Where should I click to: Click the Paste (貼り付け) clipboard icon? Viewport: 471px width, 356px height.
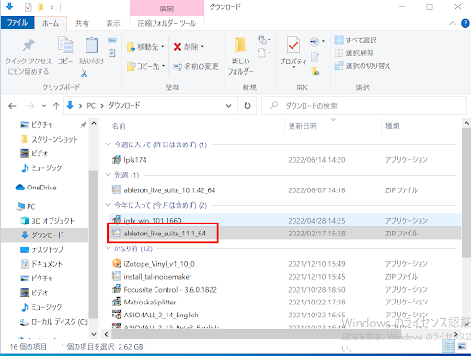[x=91, y=51]
